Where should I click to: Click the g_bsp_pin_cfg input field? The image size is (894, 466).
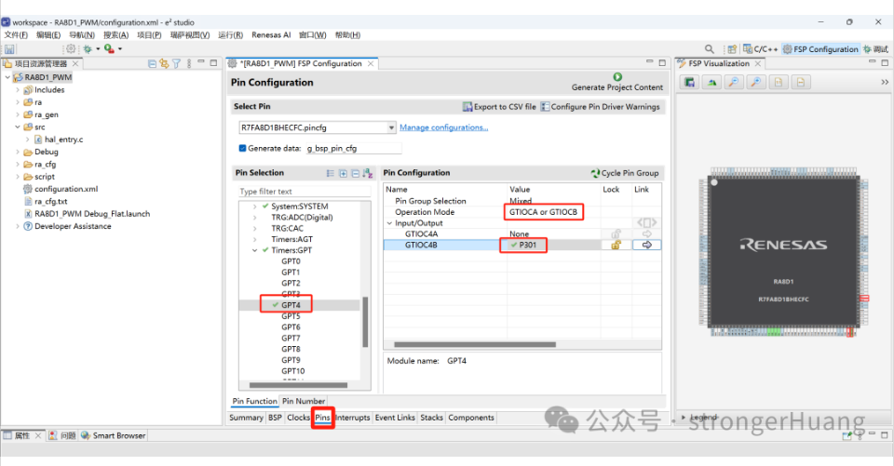(x=354, y=148)
